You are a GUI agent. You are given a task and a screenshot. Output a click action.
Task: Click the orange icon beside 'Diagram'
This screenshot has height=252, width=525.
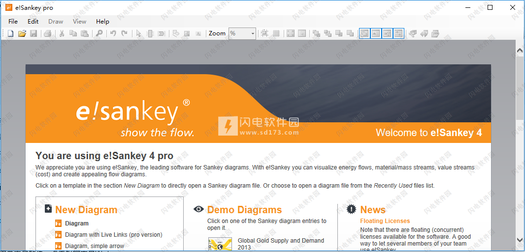tap(58, 224)
